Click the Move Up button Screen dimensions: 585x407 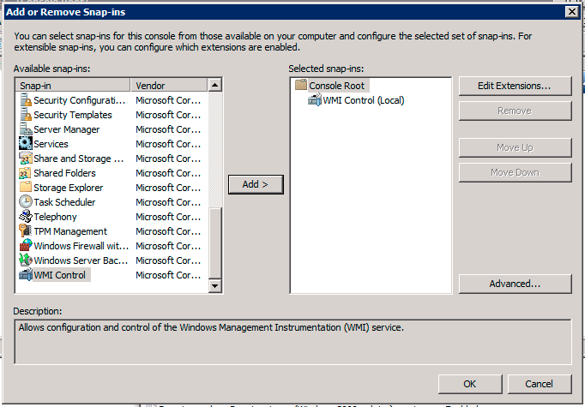(515, 147)
